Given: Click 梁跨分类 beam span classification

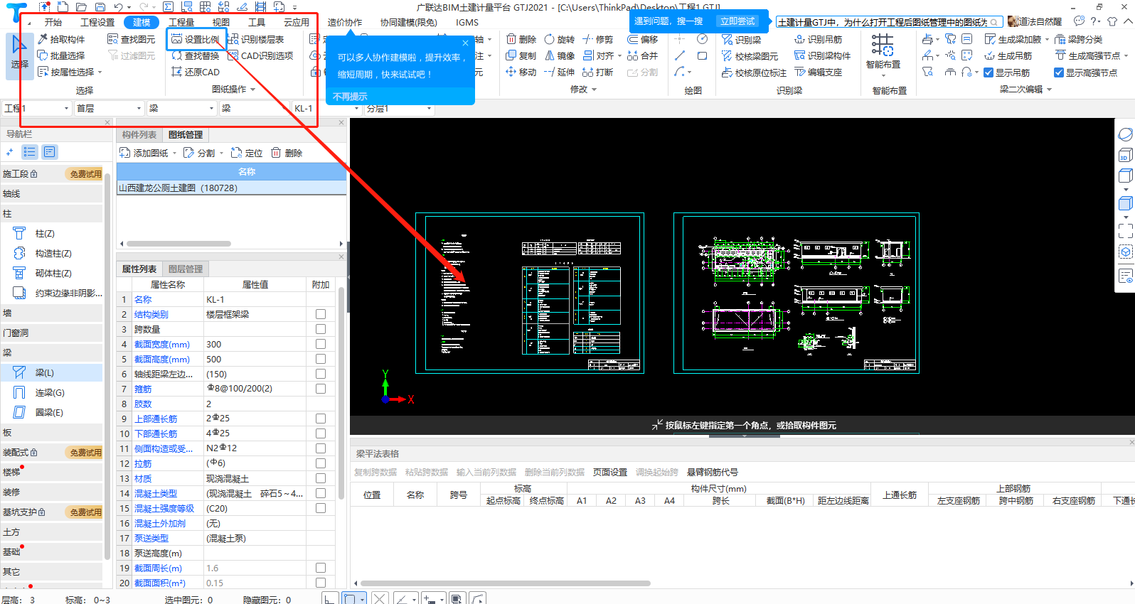Looking at the screenshot, I should 1079,39.
